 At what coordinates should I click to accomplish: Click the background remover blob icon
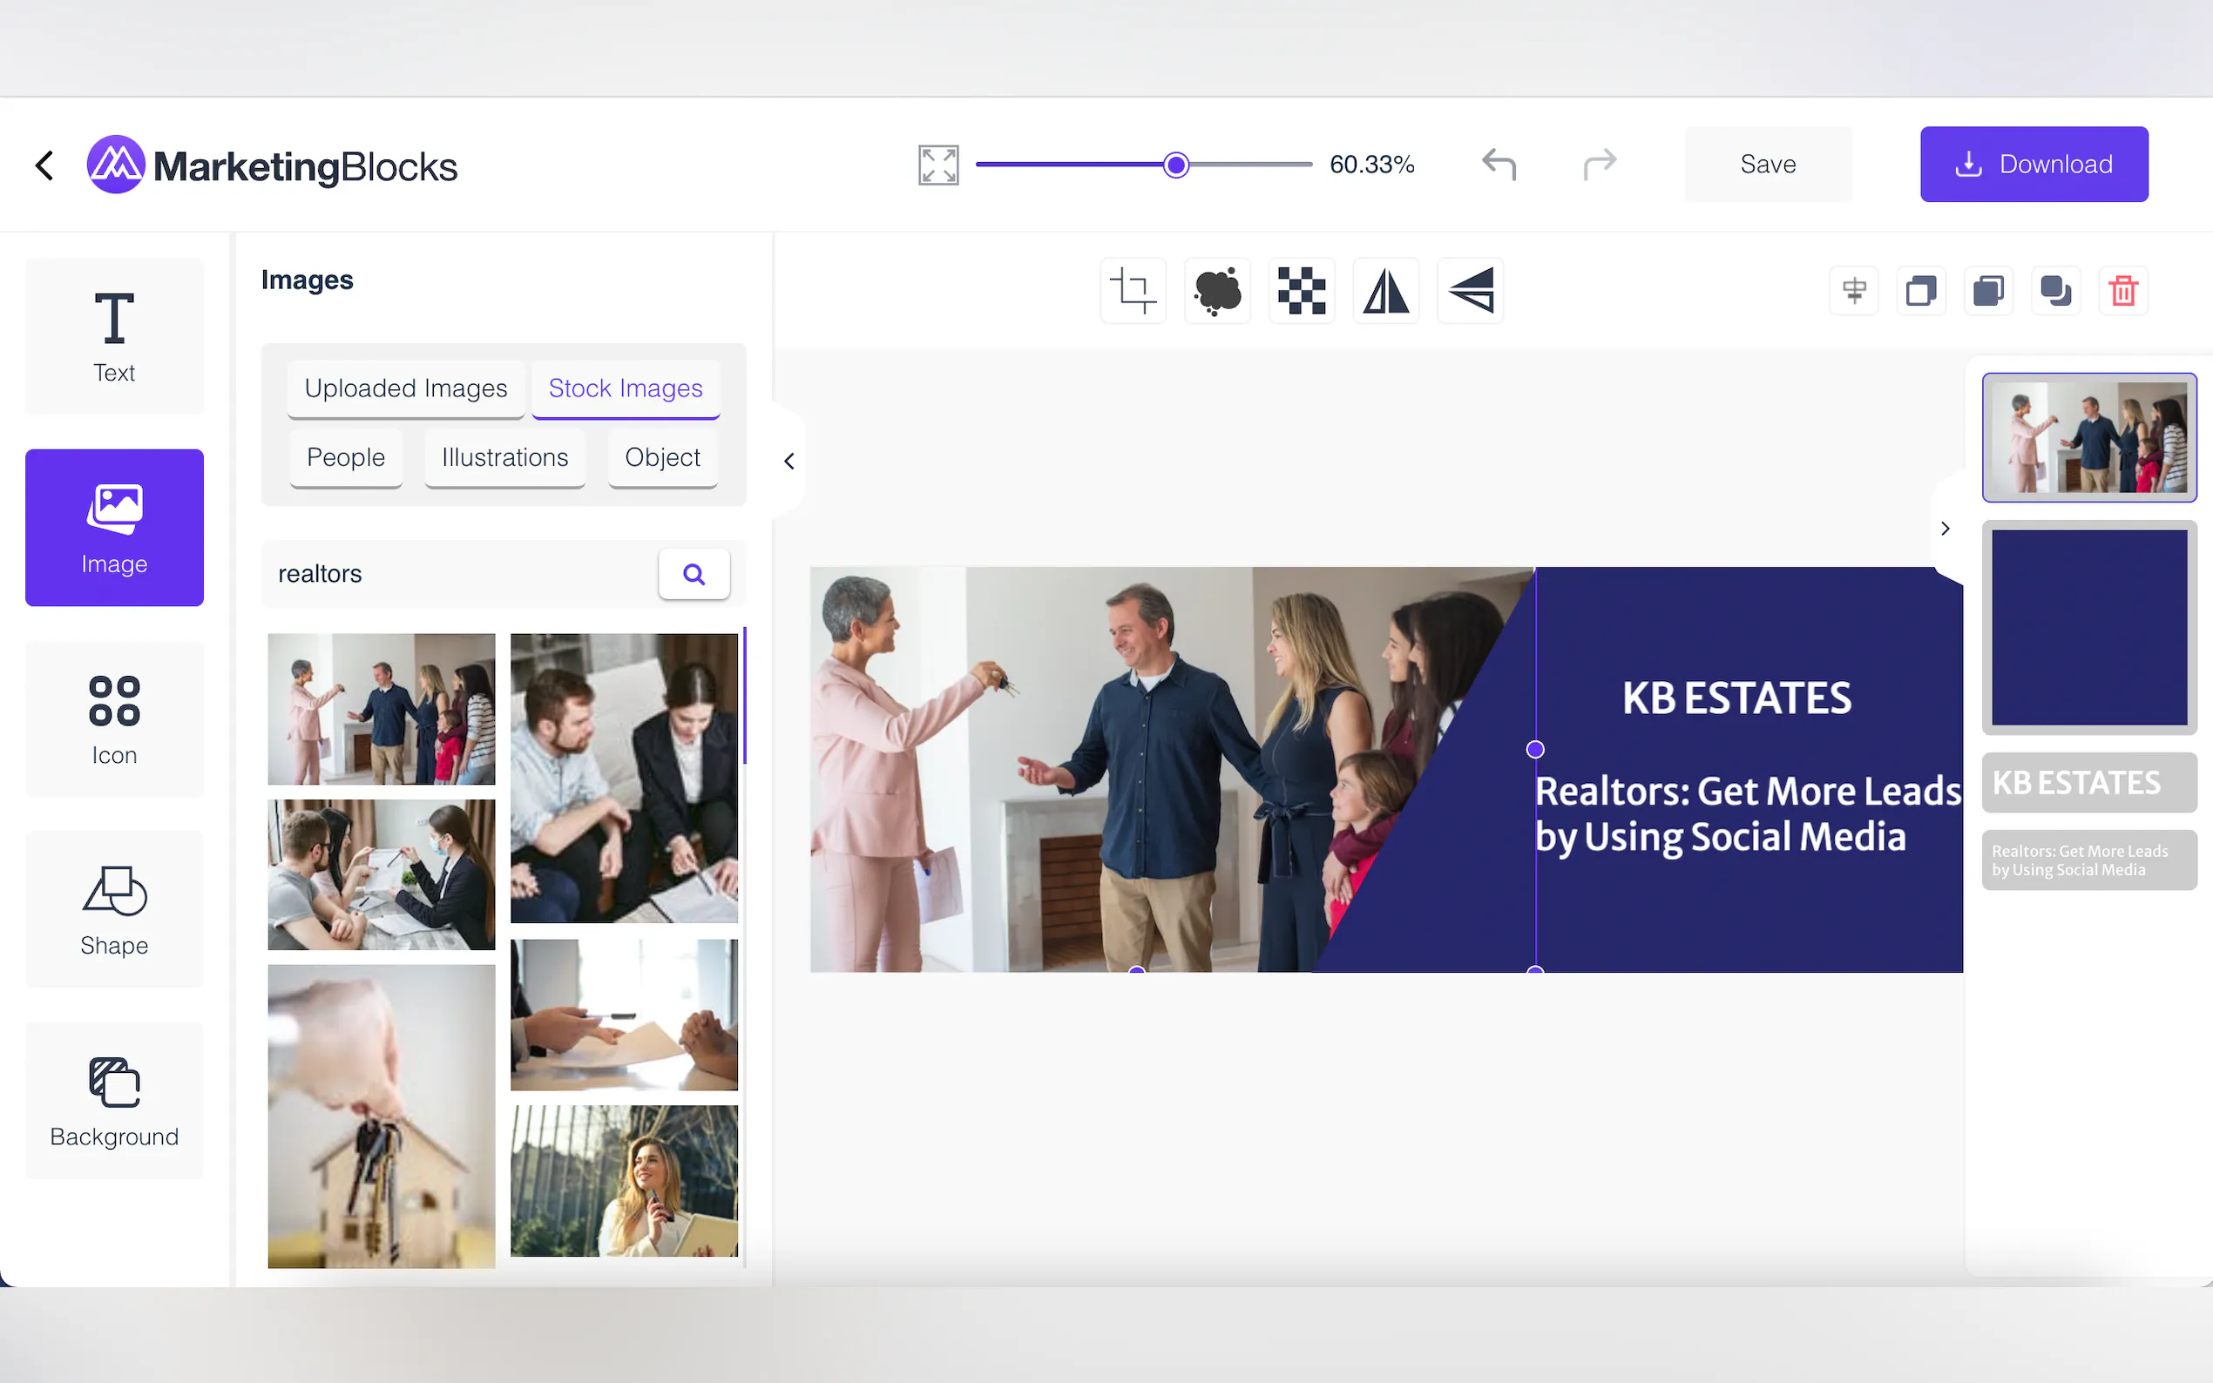(x=1217, y=292)
